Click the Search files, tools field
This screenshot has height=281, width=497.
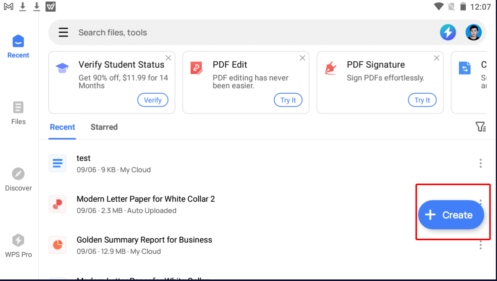(x=233, y=32)
